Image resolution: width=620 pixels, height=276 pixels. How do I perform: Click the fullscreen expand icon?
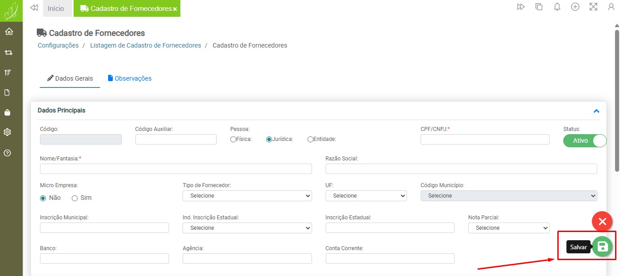pos(593,7)
